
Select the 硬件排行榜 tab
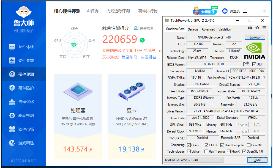point(148,11)
